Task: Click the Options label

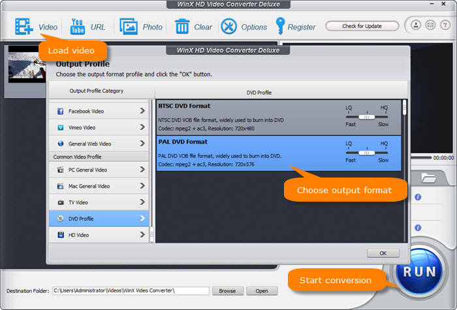Action: (254, 27)
